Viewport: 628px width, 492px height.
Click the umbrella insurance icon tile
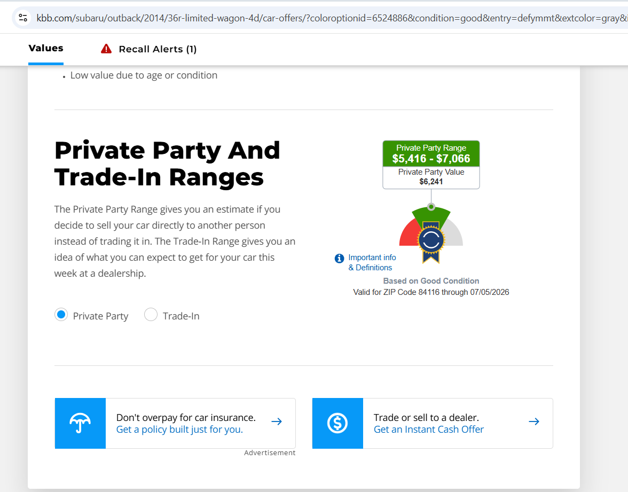80,423
